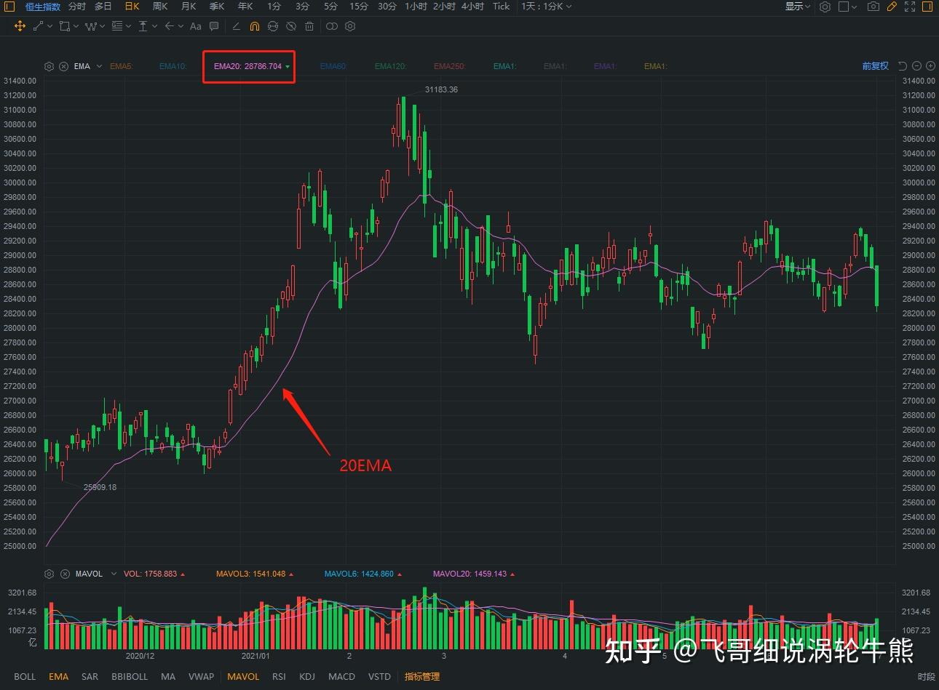Image resolution: width=939 pixels, height=690 pixels.
Task: Enable the BOLL indicator
Action: coord(25,676)
